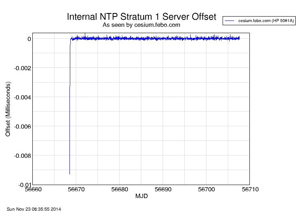Viewport: 296px width, 217px height.
Task: Select the 56670 tick on the x-axis
Action: pos(76,189)
